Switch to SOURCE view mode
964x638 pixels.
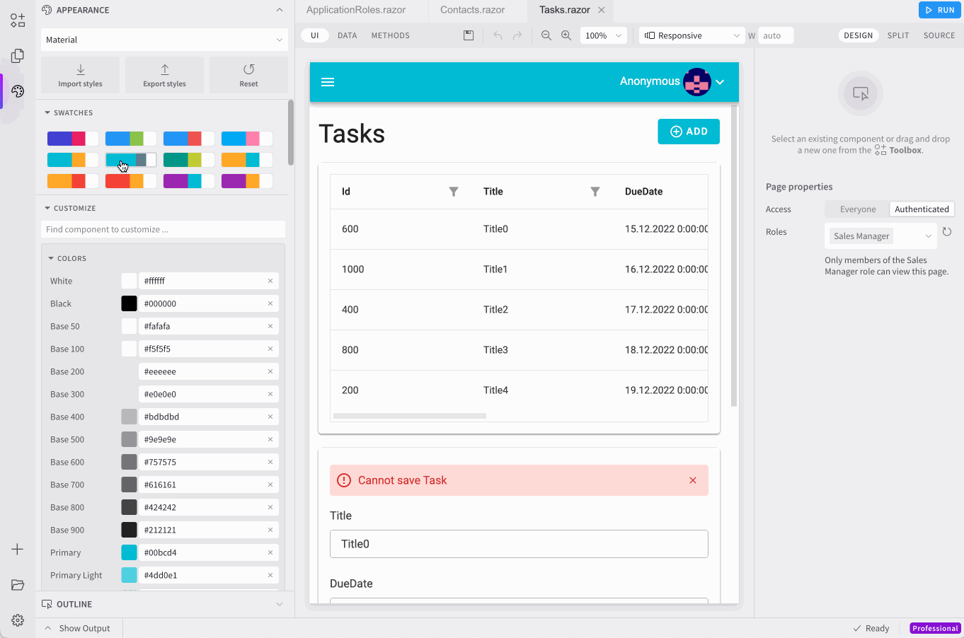click(939, 35)
